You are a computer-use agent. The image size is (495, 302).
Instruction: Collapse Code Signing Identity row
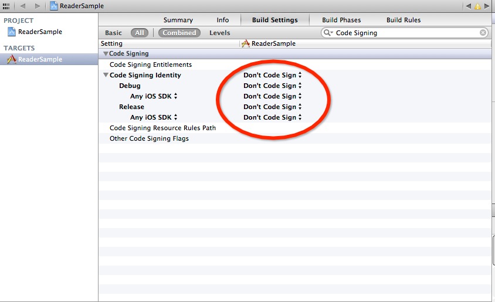pyautogui.click(x=106, y=75)
